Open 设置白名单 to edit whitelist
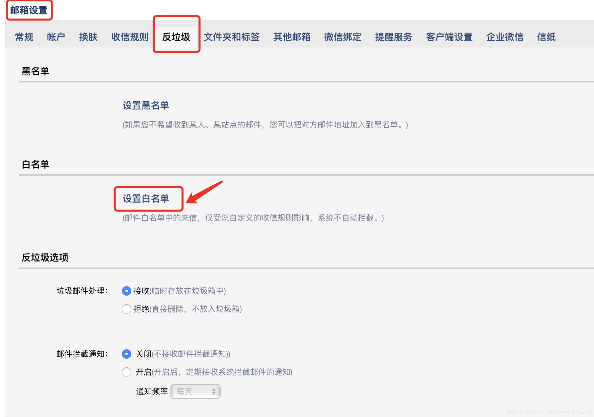 tap(146, 198)
